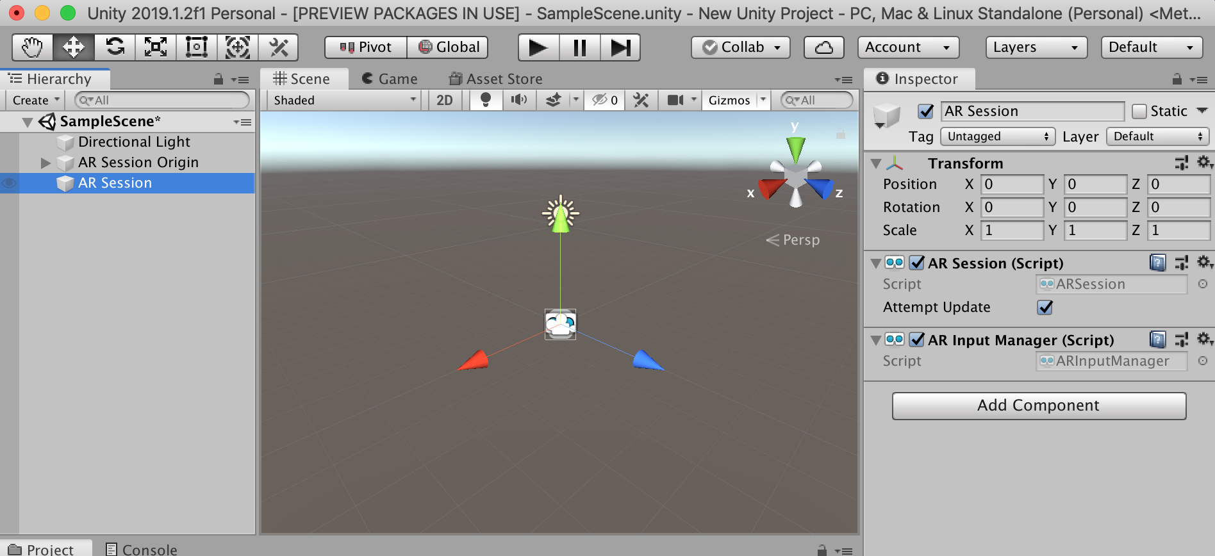This screenshot has width=1215, height=556.
Task: Open the custom editor tools
Action: tap(278, 47)
